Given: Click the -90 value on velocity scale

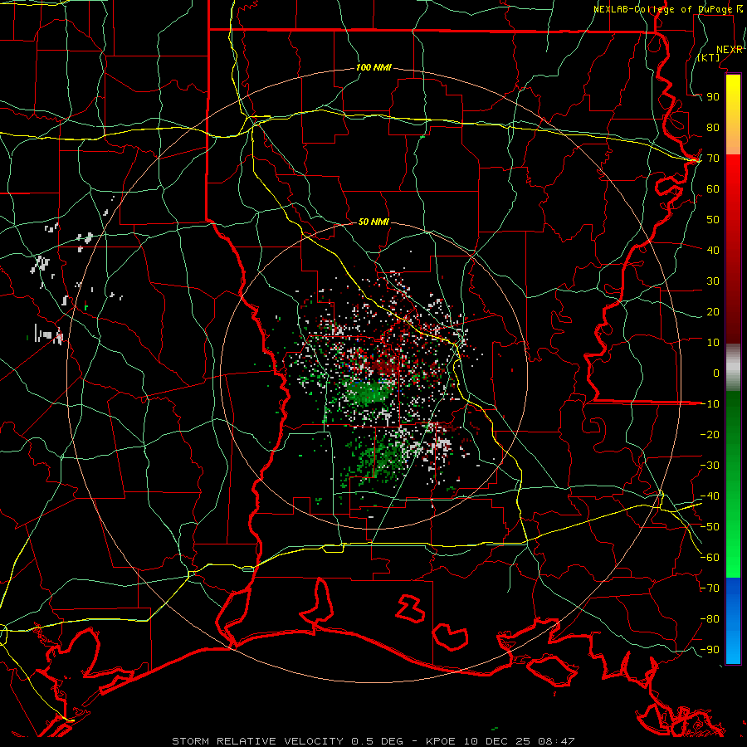Looking at the screenshot, I should (x=710, y=650).
